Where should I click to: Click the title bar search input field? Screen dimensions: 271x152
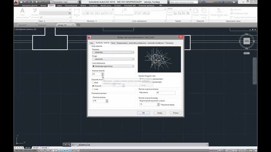183,2
